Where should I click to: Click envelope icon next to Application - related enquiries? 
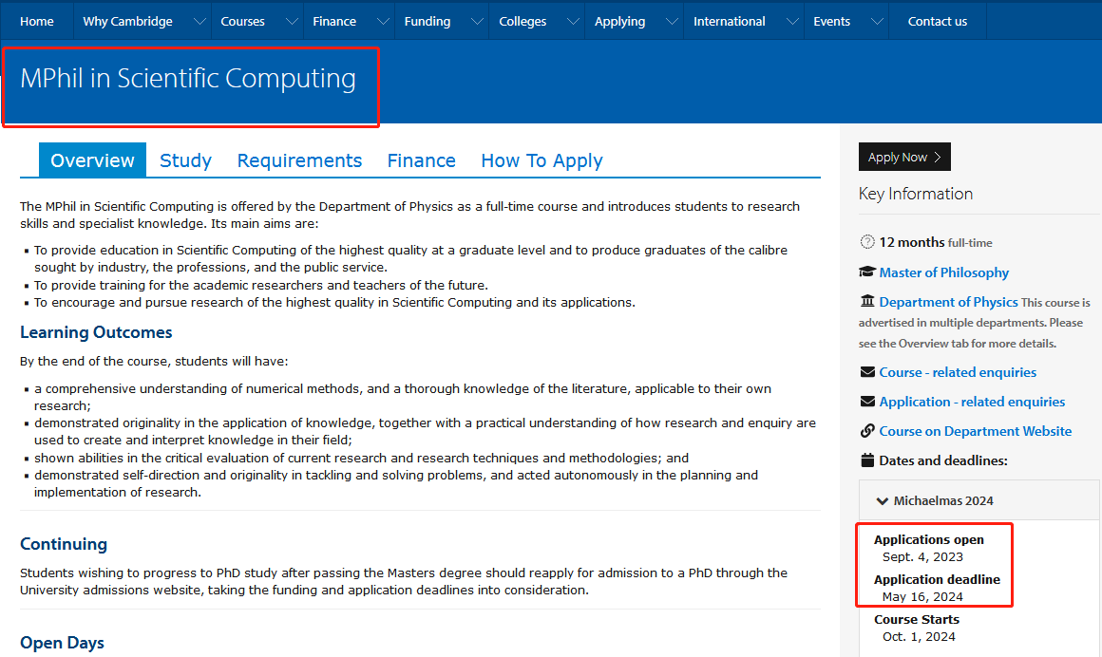point(866,402)
